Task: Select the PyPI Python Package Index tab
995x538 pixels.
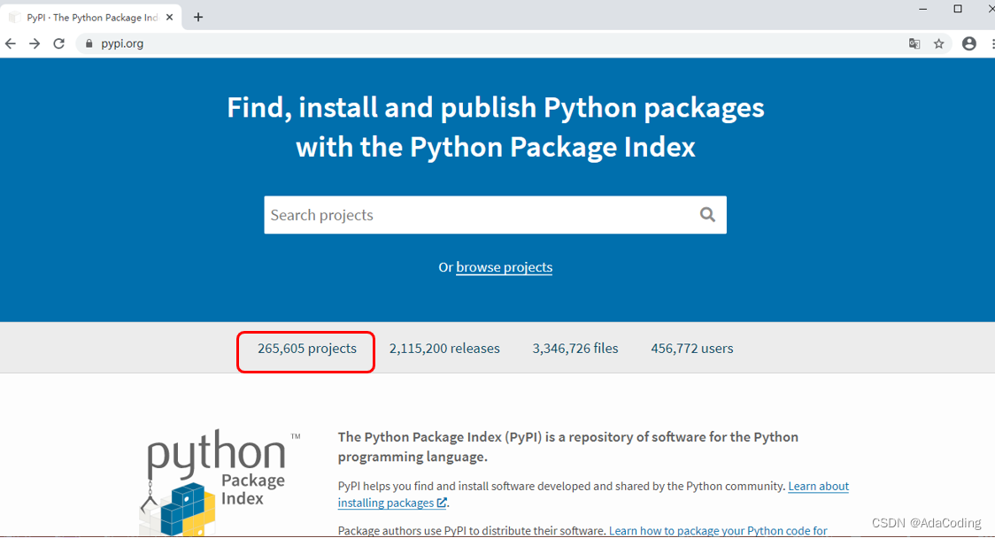Action: [x=93, y=17]
